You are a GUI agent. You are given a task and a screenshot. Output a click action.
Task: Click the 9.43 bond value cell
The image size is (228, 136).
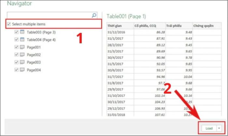pos(179,38)
